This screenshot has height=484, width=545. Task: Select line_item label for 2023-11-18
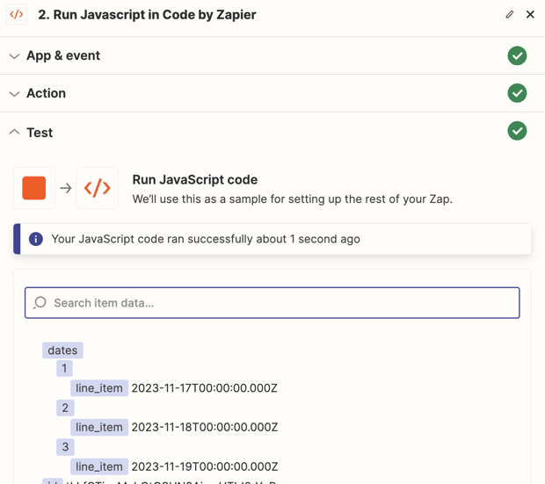coord(99,427)
